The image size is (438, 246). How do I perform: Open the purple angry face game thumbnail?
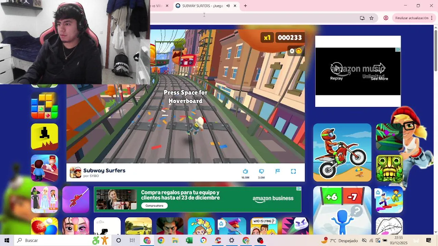295,226
